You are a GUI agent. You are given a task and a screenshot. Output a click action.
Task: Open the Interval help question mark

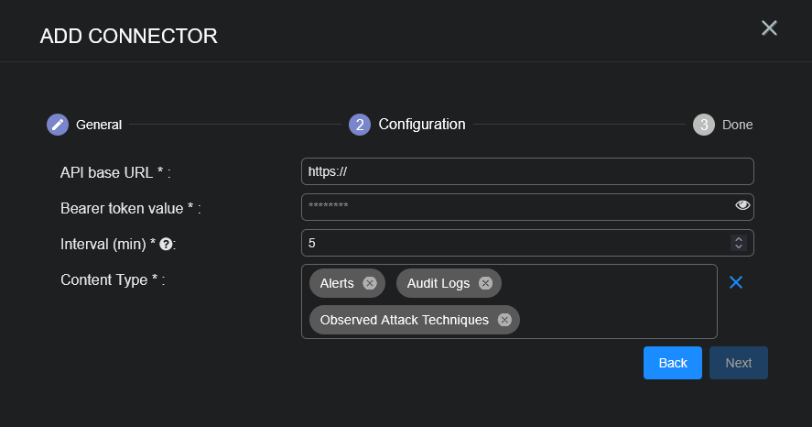pyautogui.click(x=167, y=244)
